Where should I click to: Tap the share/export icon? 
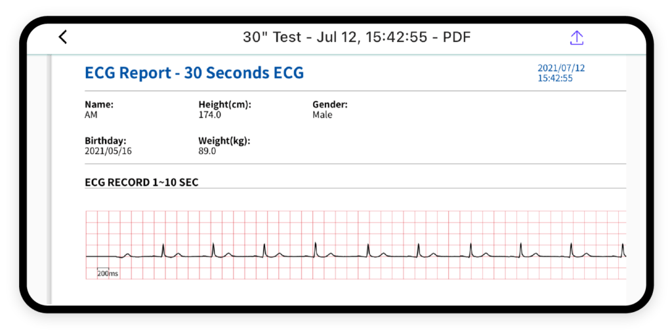(576, 37)
